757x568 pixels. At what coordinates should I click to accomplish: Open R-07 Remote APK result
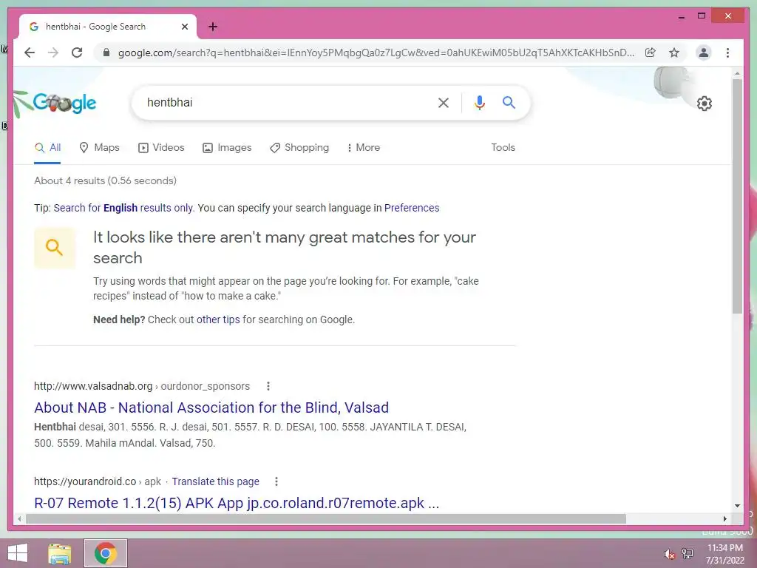[237, 503]
